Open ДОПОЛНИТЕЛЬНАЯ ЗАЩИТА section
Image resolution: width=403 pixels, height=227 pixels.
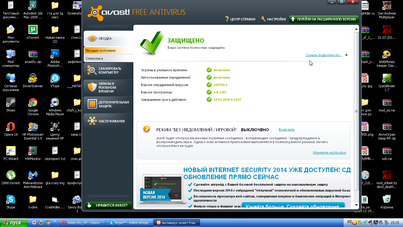click(109, 104)
